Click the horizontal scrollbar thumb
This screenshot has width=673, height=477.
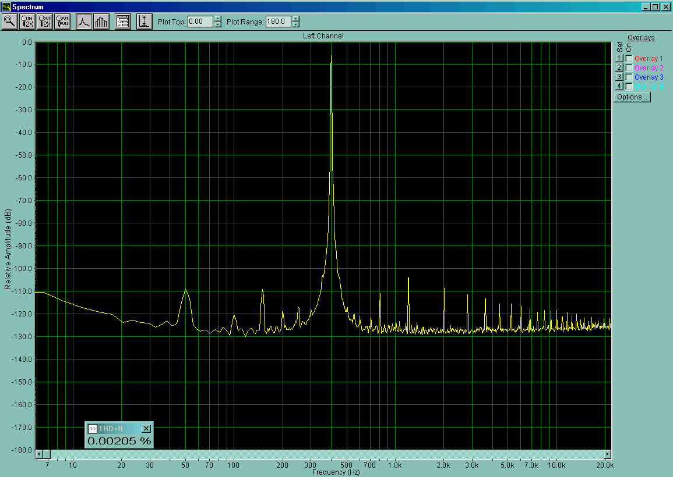[x=47, y=454]
